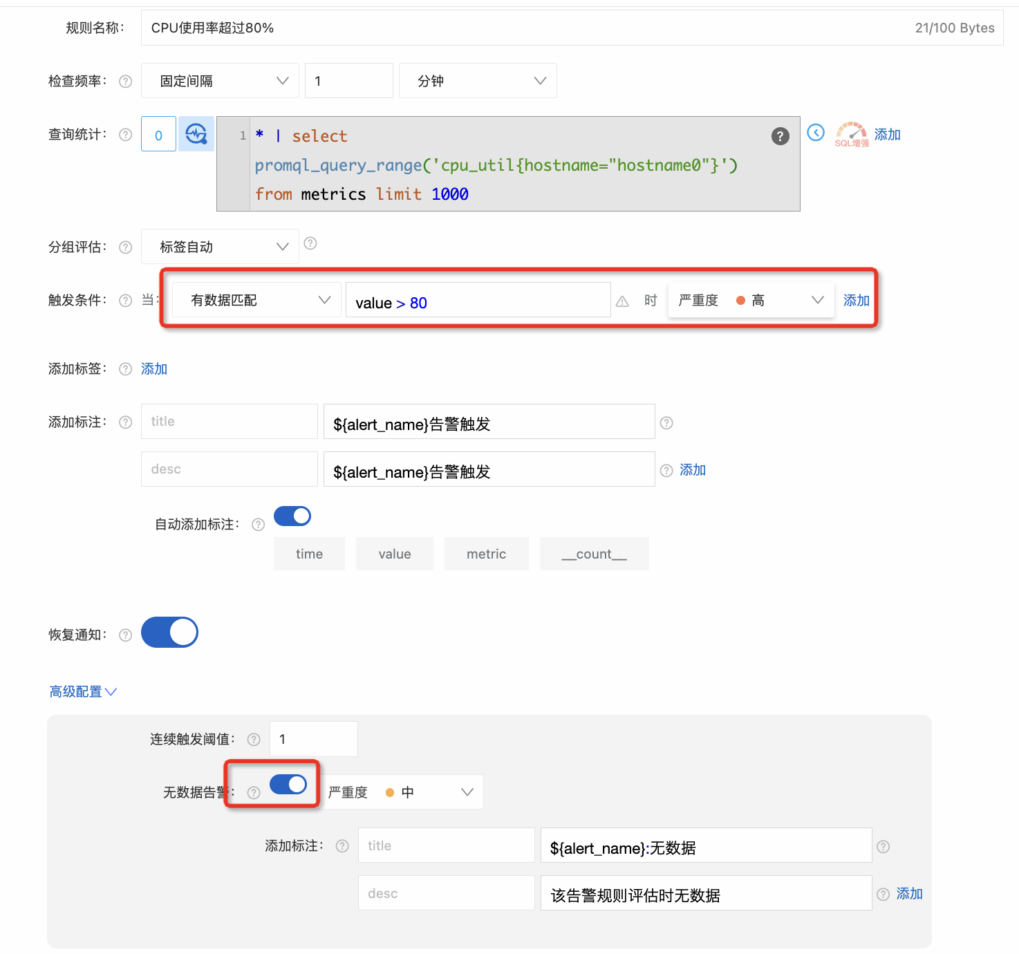Collapse the 高级配置 section
Image resolution: width=1019 pixels, height=954 pixels.
coord(83,692)
